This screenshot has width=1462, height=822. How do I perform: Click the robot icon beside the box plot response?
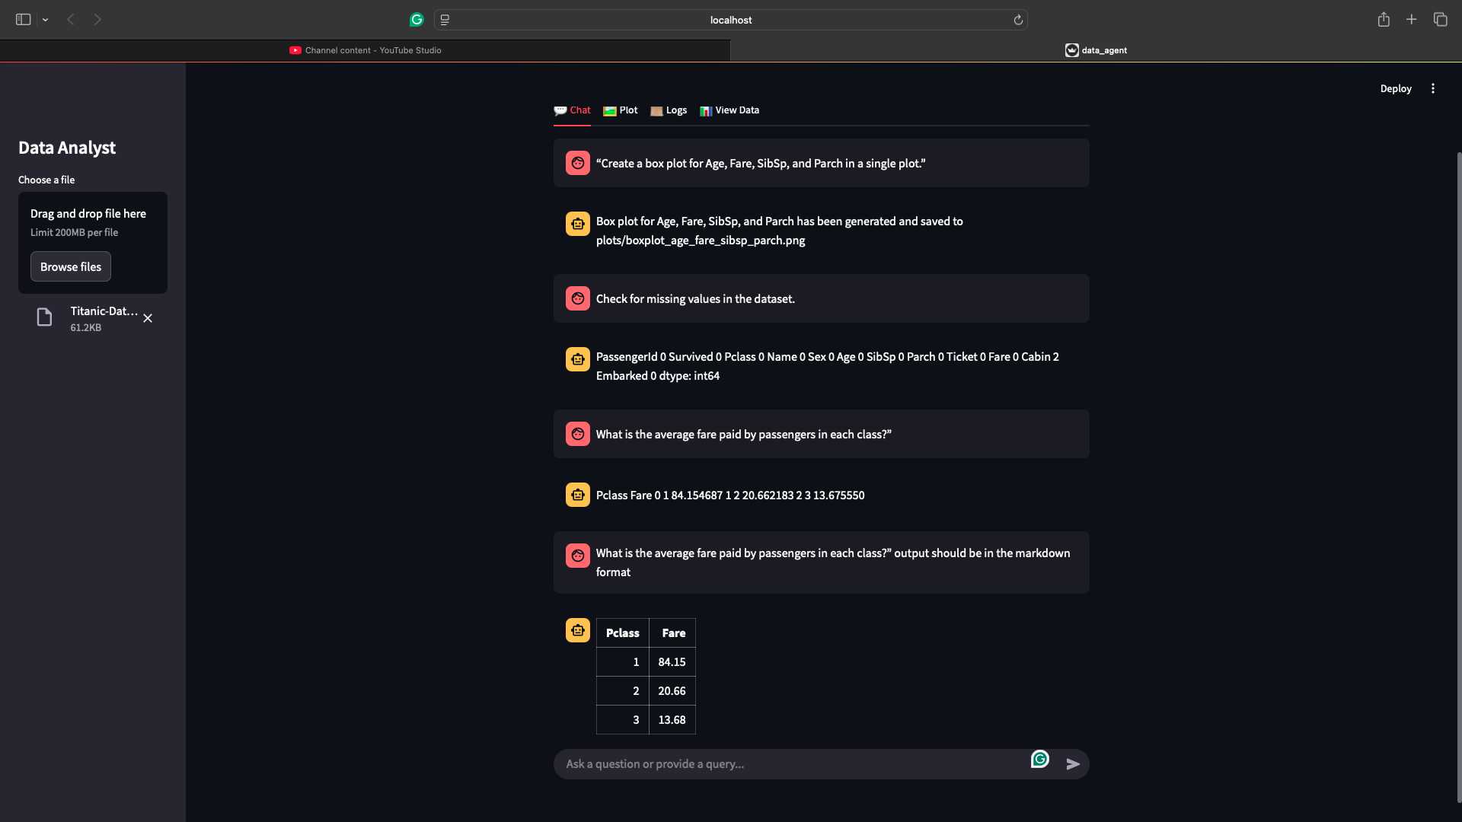[578, 223]
